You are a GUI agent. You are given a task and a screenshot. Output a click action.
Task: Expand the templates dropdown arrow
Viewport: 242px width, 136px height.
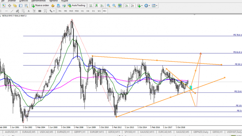(157, 6)
